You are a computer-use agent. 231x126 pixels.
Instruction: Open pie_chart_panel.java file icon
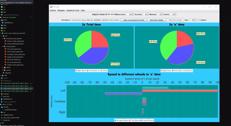[x=6, y=62]
